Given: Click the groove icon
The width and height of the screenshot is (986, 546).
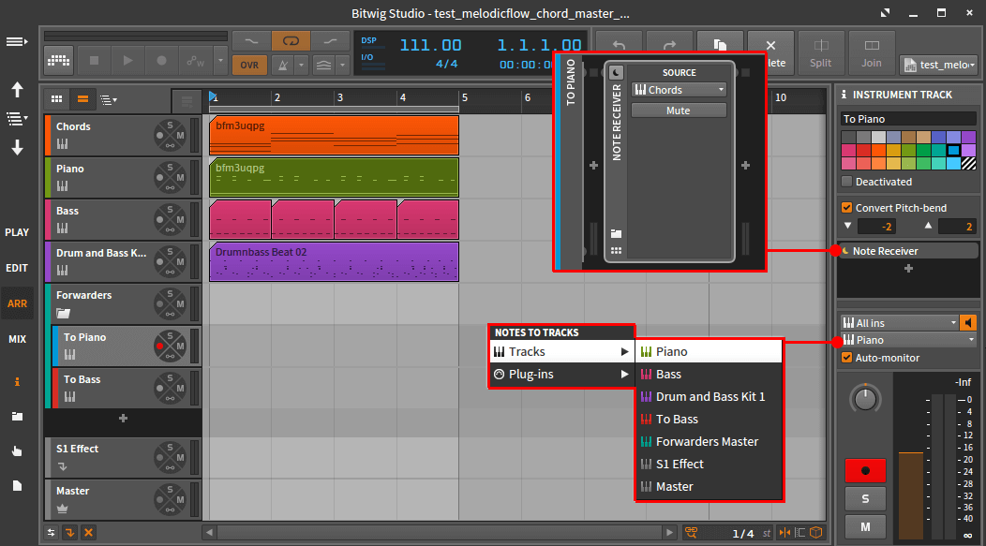Looking at the screenshot, I should (x=323, y=65).
